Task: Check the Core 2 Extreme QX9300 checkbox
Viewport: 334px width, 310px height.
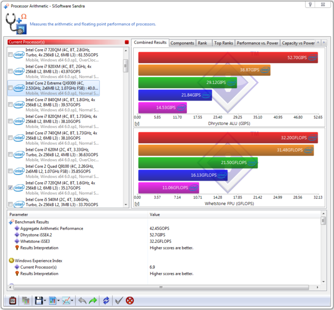Action: [10, 88]
